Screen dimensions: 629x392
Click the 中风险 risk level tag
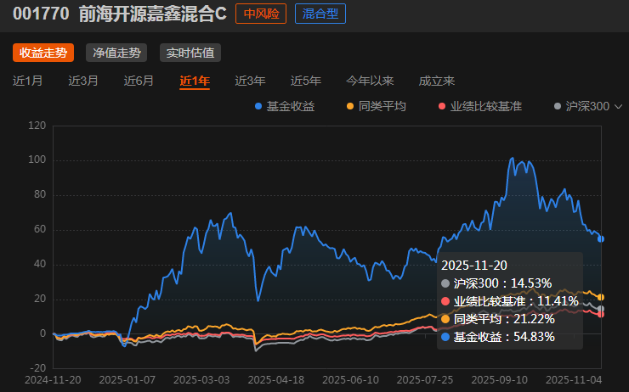tap(261, 14)
